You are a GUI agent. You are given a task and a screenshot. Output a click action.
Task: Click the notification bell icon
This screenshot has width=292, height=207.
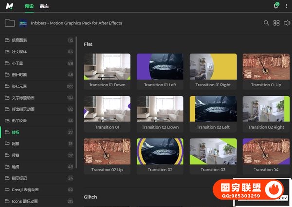[276, 6]
